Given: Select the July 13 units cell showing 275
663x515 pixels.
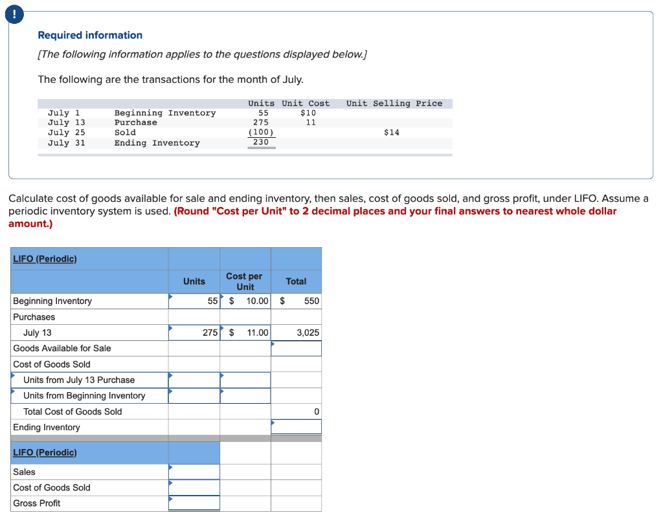Looking at the screenshot, I should (194, 333).
